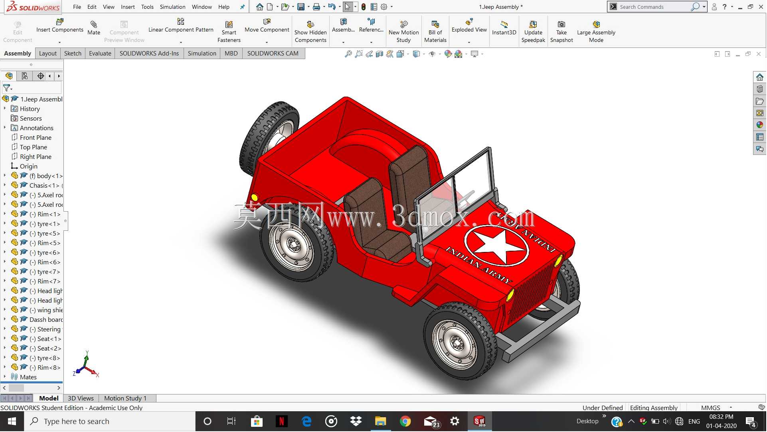This screenshot has width=767, height=432.
Task: Launch Smart Fasteners tool
Action: click(229, 31)
